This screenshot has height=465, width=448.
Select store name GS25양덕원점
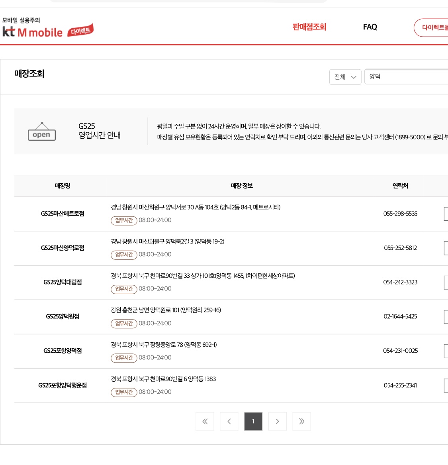63,316
